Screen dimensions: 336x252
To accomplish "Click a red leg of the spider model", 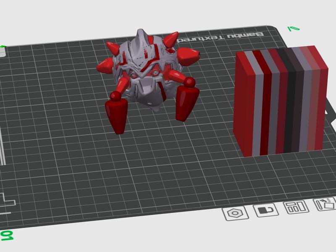I will point(117,115).
